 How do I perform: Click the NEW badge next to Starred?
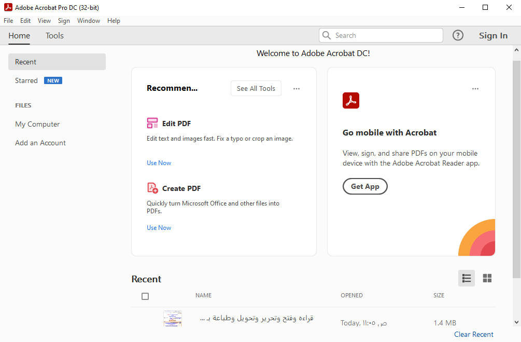pyautogui.click(x=53, y=80)
